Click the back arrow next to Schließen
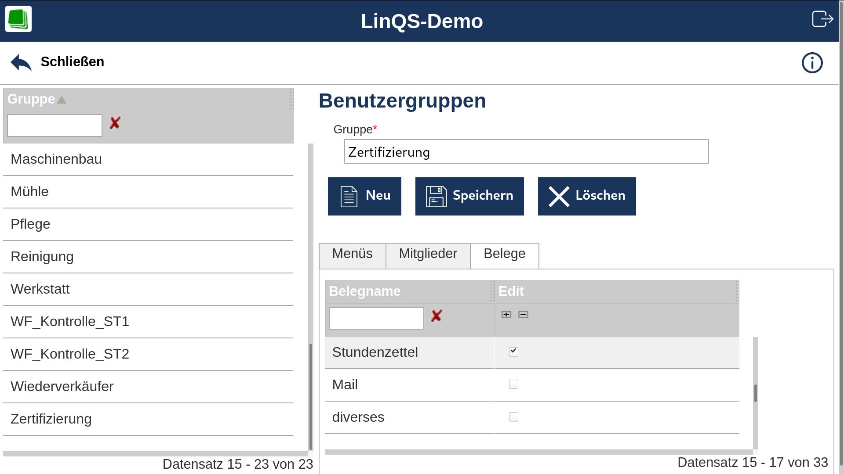The width and height of the screenshot is (844, 474). [x=21, y=62]
